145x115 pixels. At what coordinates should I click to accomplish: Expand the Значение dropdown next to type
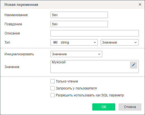(x=120, y=42)
